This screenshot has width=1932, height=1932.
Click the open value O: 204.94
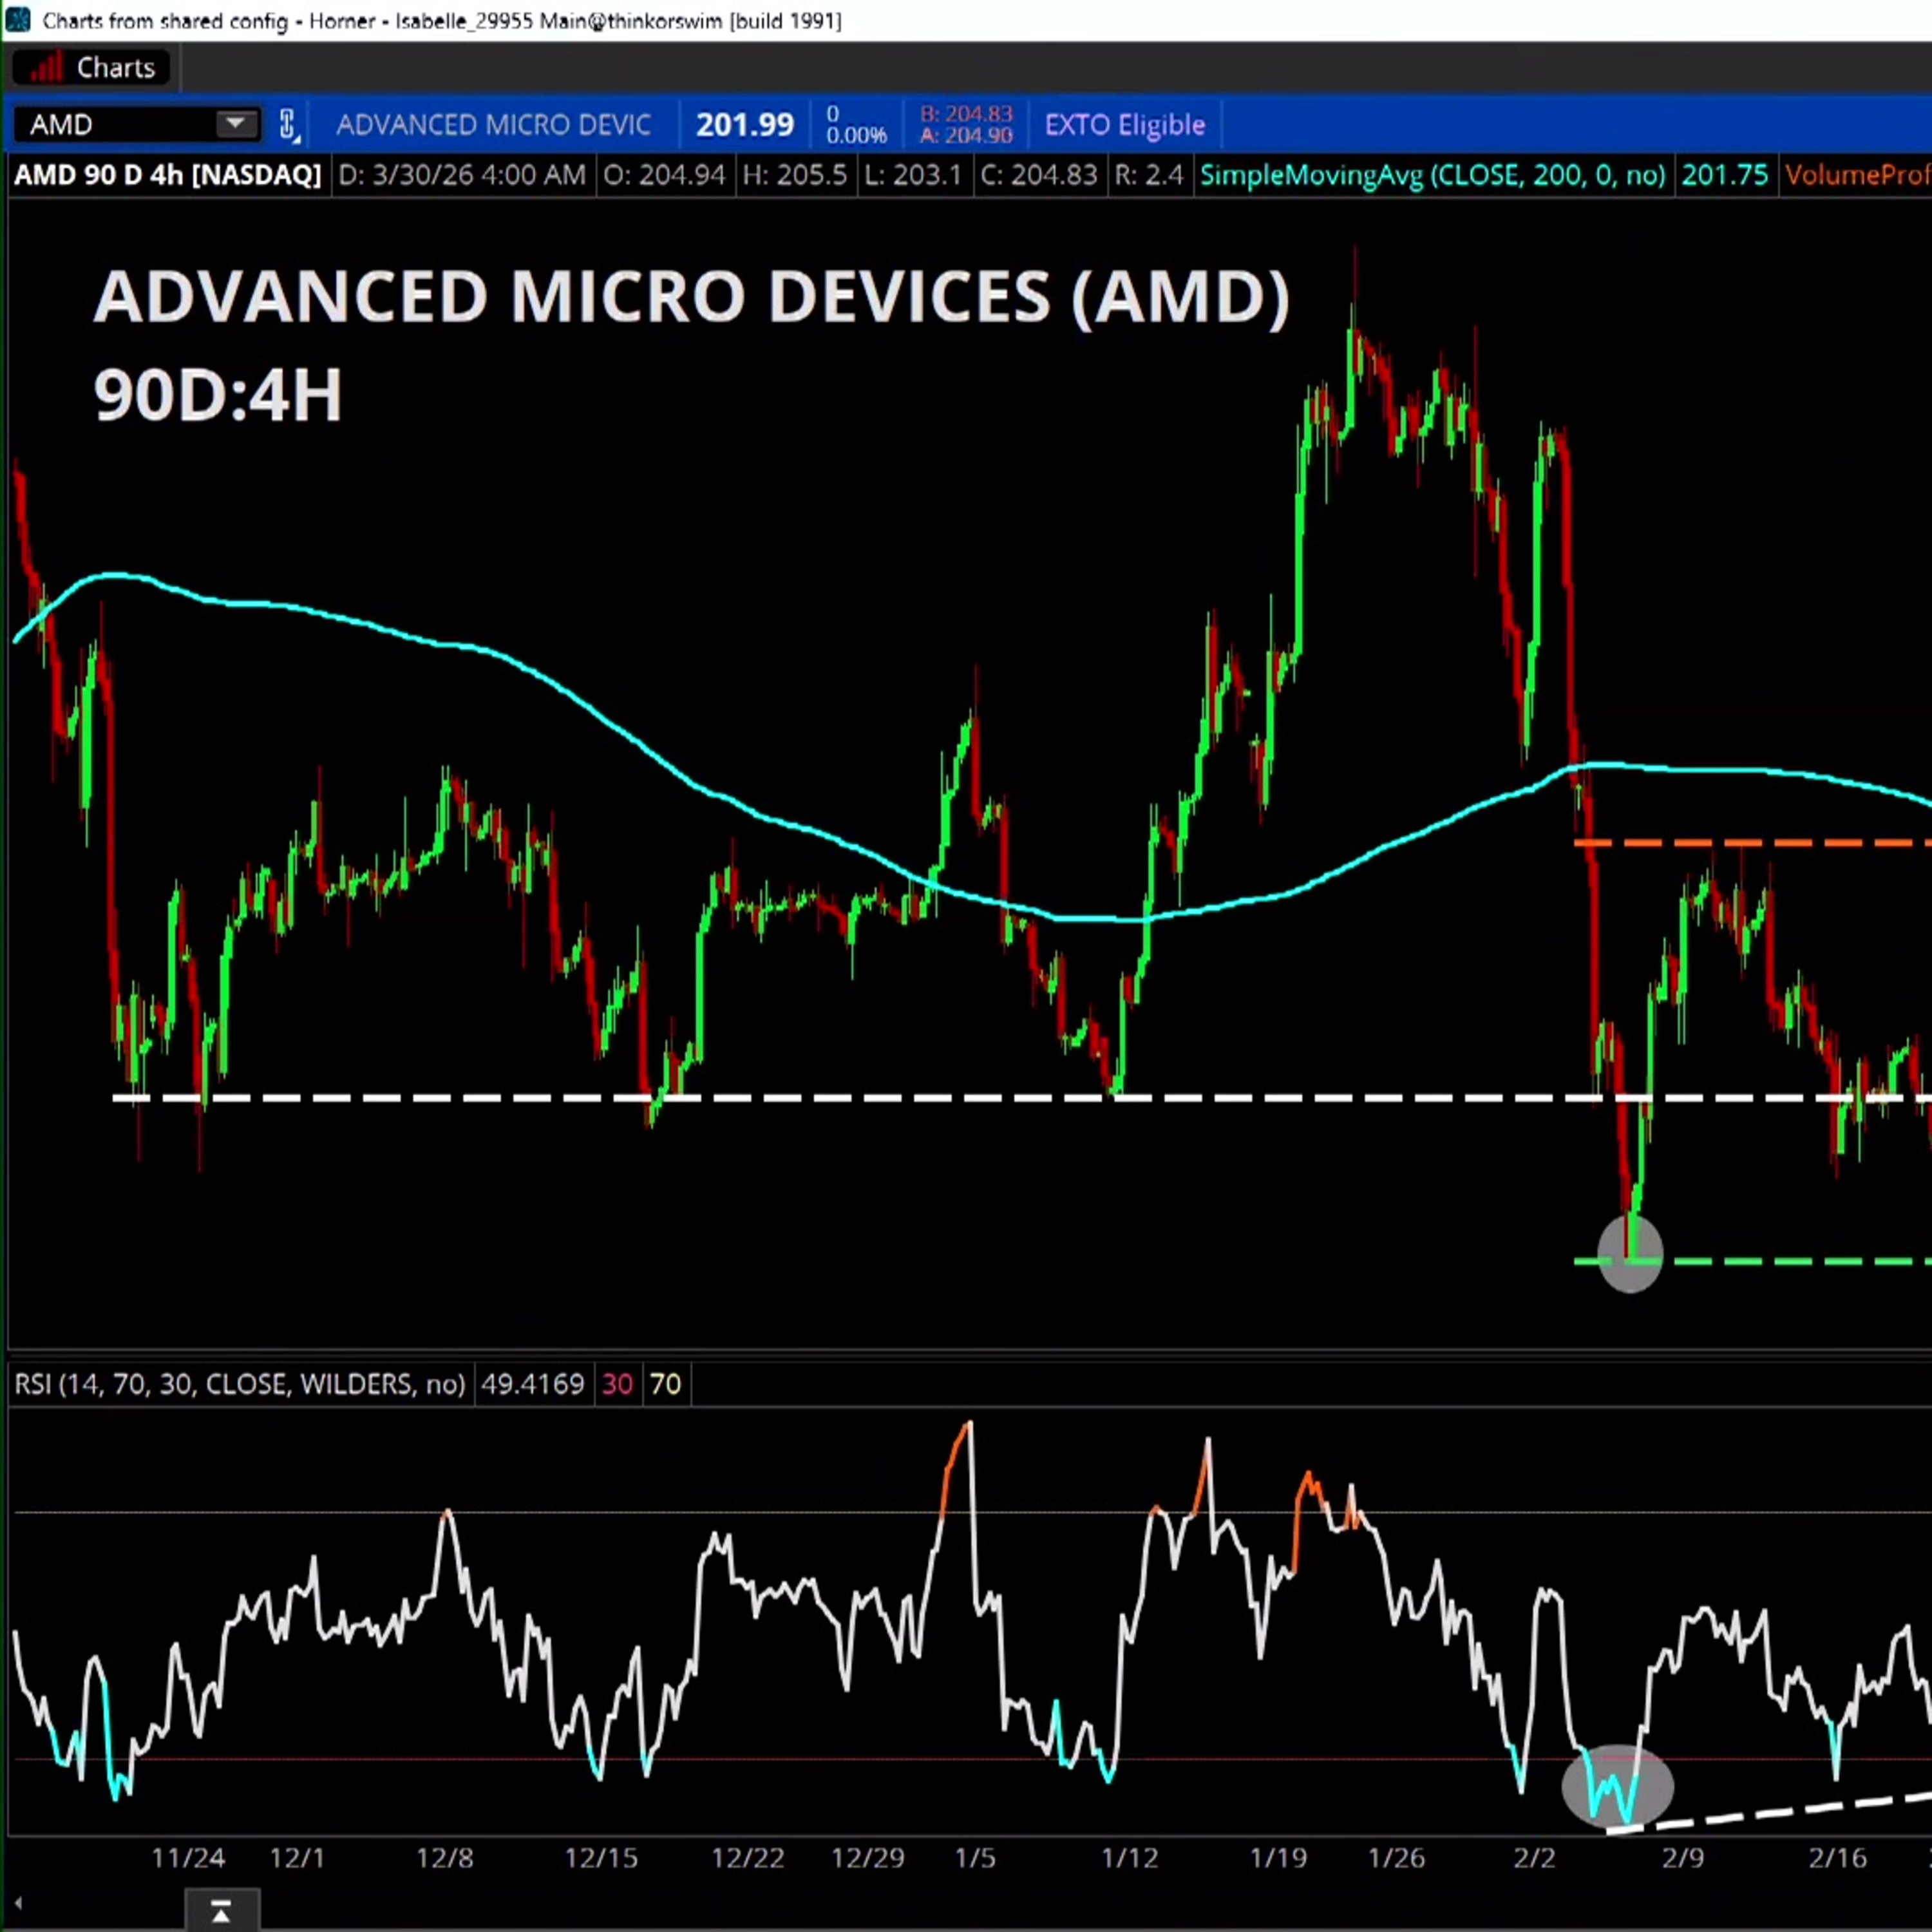click(x=664, y=175)
